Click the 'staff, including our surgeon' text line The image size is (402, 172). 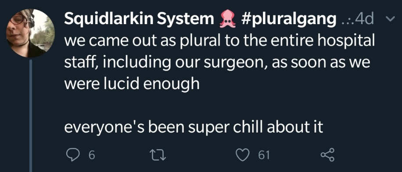[x=217, y=63]
